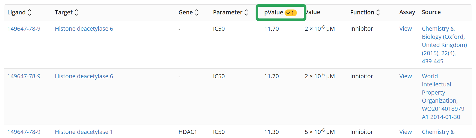This screenshot has width=476, height=138.
Task: Click the Gene column sort arrows
Action: pyautogui.click(x=197, y=12)
